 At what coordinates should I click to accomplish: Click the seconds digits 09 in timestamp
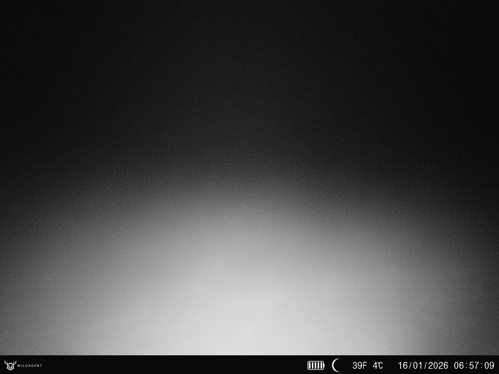point(489,365)
